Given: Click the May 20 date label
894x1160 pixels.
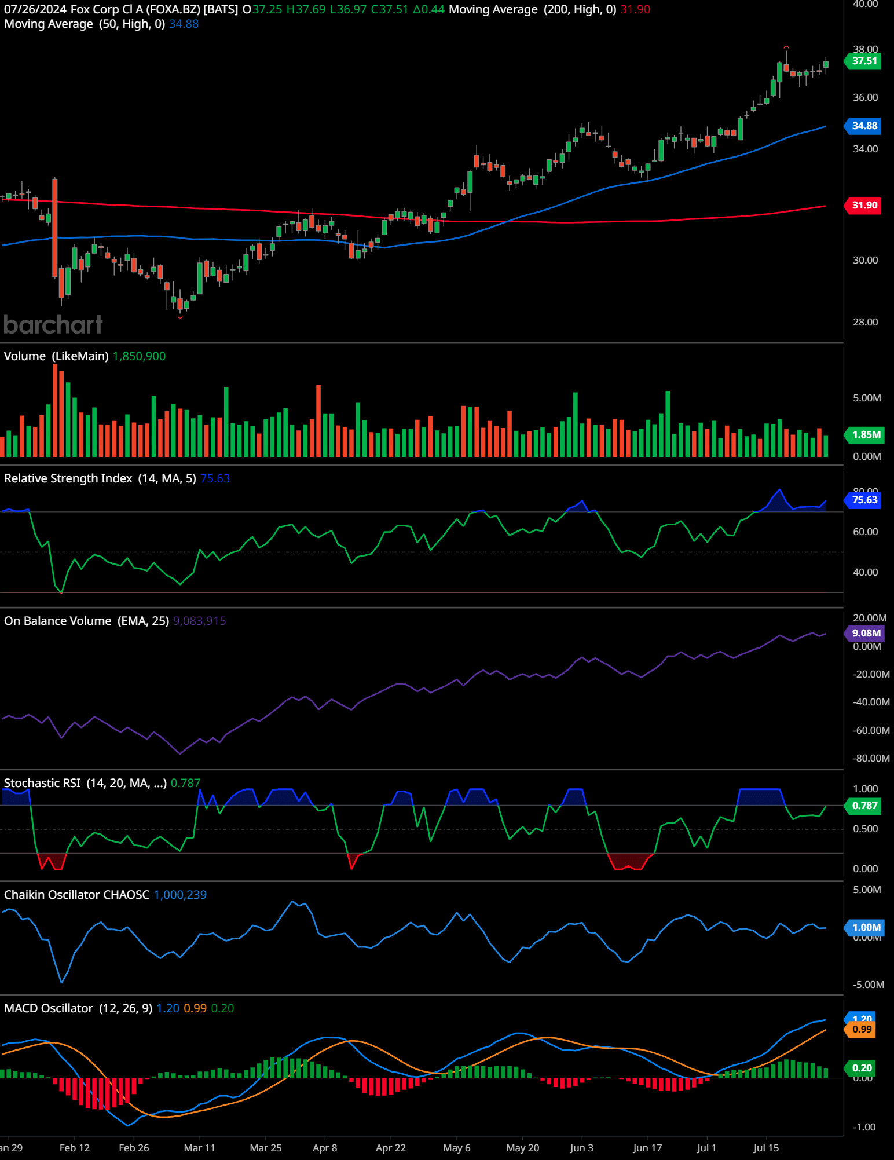Looking at the screenshot, I should click(523, 1148).
